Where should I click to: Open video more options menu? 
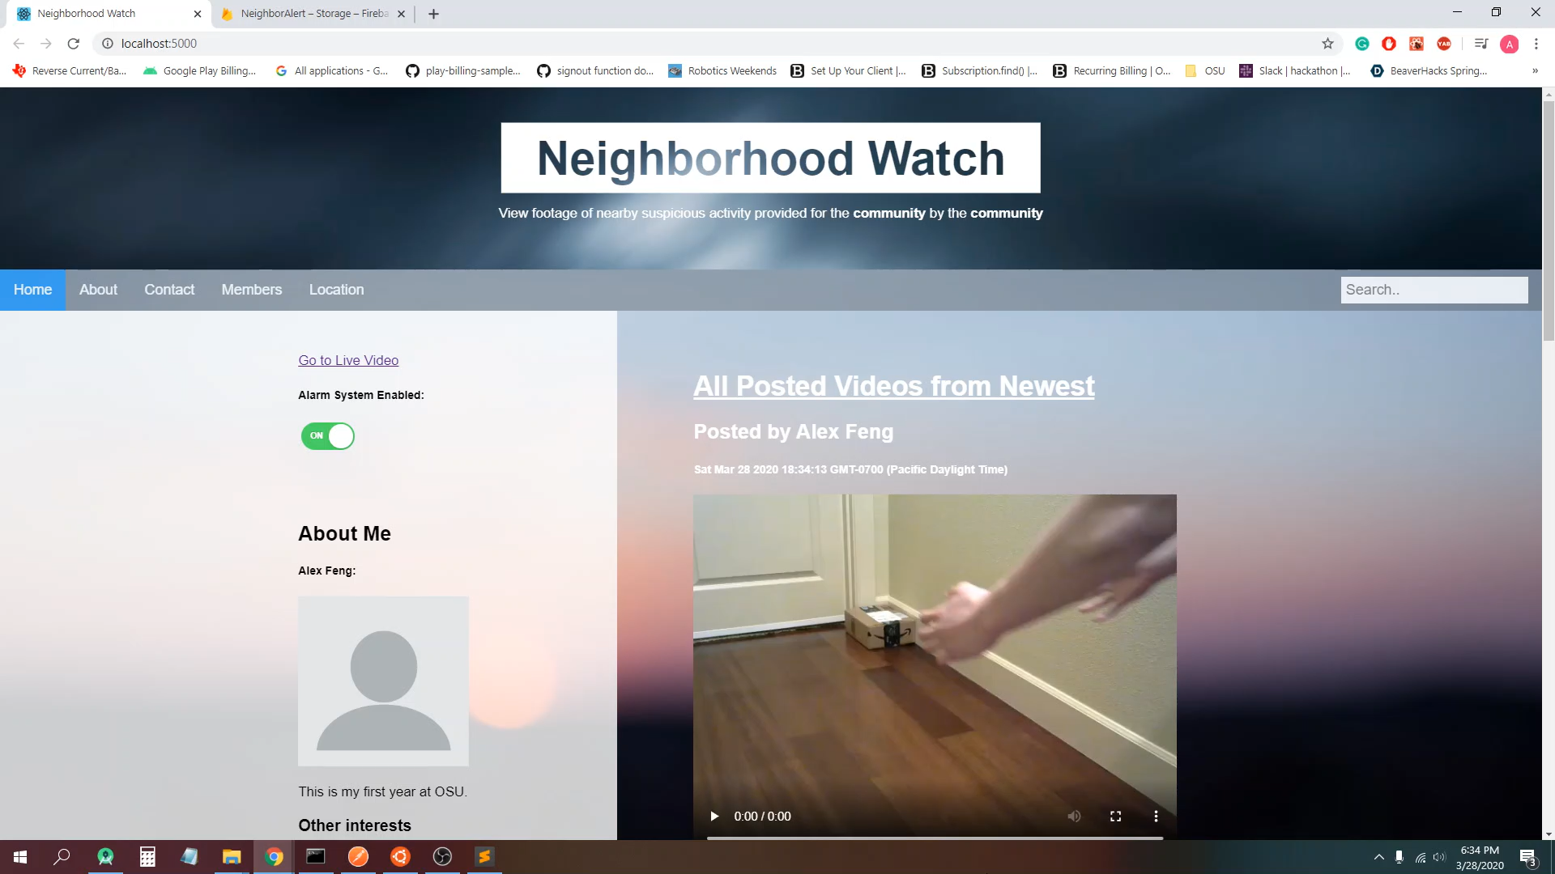click(1156, 816)
